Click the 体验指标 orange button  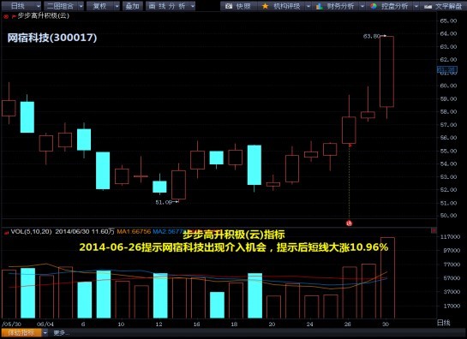click(x=21, y=332)
